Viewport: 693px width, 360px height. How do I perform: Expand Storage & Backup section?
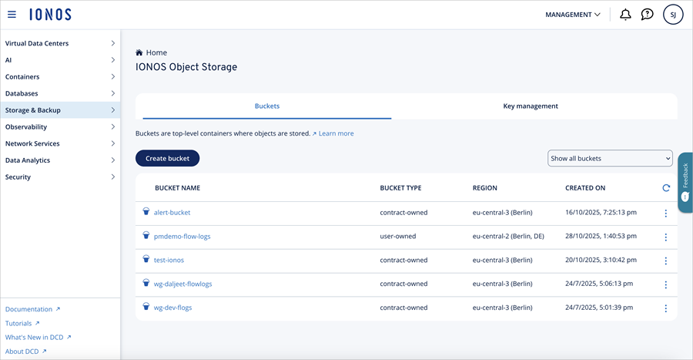tap(60, 110)
